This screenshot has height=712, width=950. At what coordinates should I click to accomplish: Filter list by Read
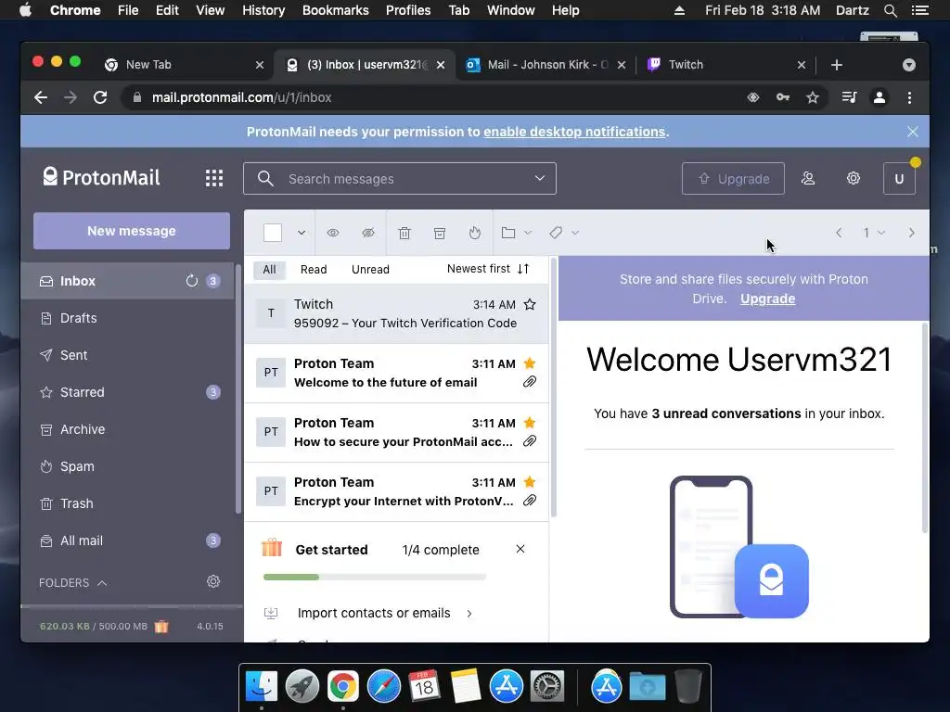click(314, 270)
